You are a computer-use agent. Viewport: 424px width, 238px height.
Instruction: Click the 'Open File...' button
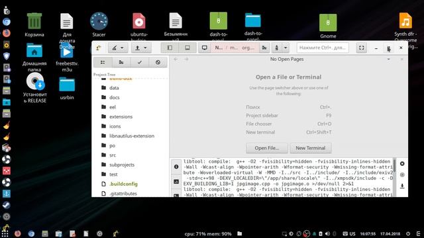pyautogui.click(x=266, y=148)
